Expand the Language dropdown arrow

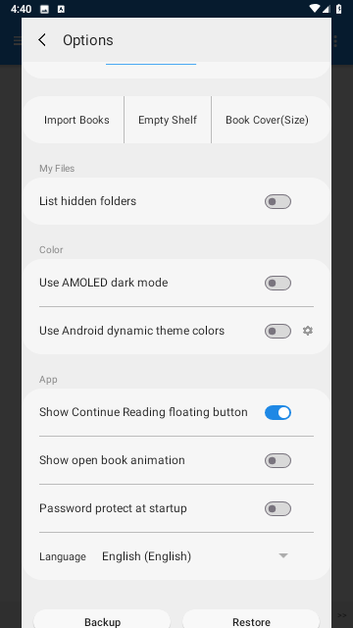[283, 556]
